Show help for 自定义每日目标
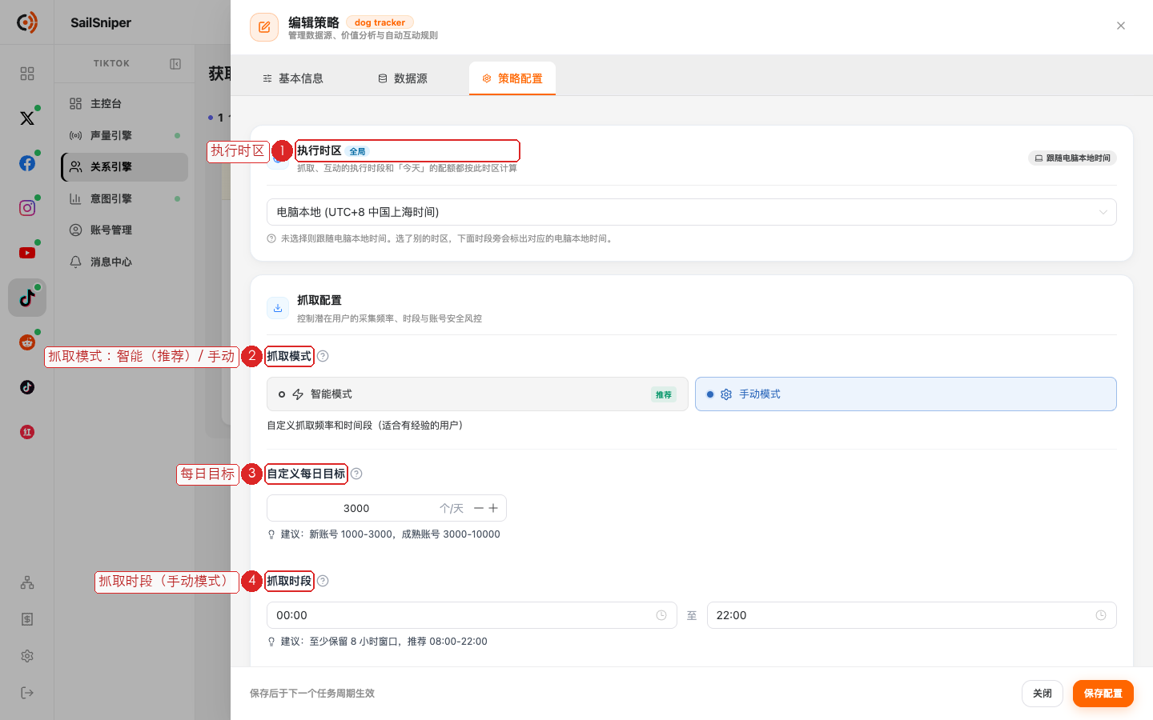Viewport: 1153px width, 720px height. tap(356, 474)
